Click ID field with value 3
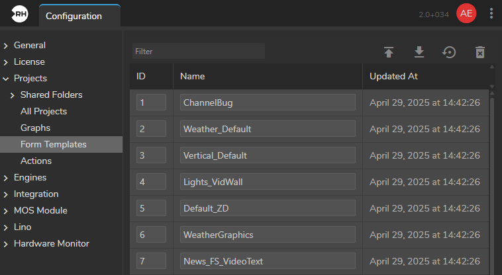This screenshot has height=275, width=502. click(x=151, y=155)
